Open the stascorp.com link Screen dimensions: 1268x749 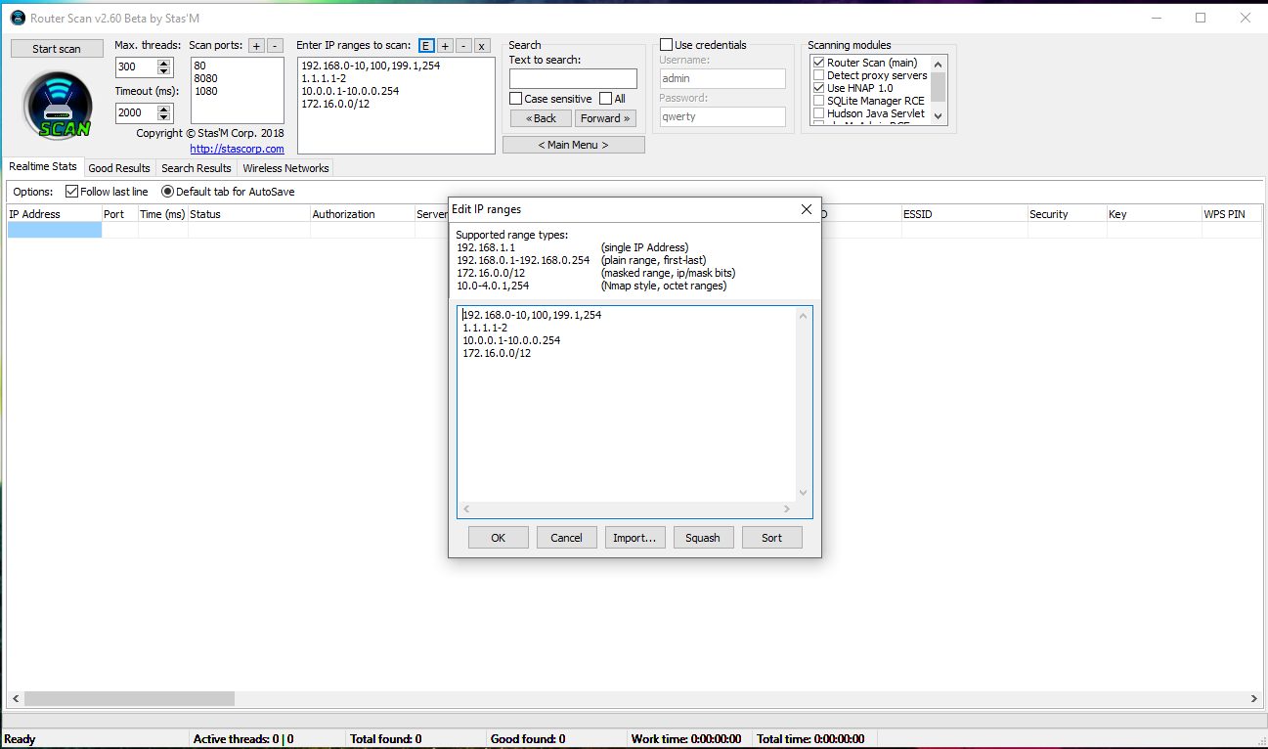[x=238, y=149]
